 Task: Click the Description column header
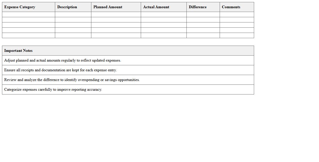[67, 7]
